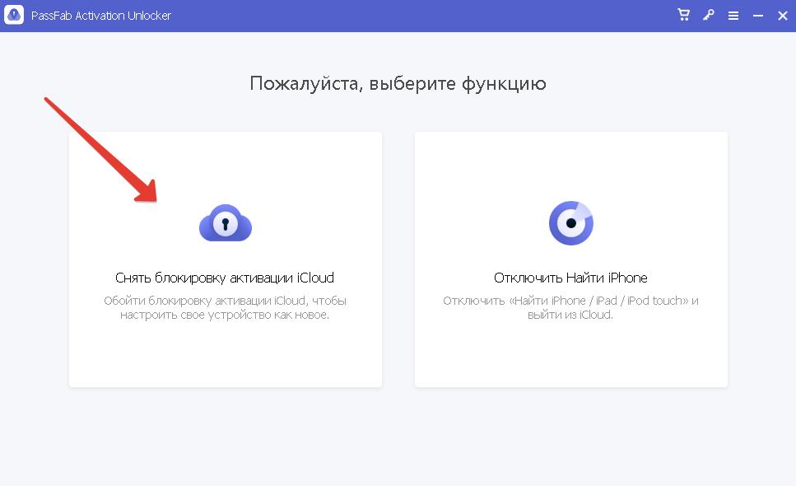This screenshot has width=796, height=486.
Task: Click the shopping cart purchase icon
Action: 683,15
